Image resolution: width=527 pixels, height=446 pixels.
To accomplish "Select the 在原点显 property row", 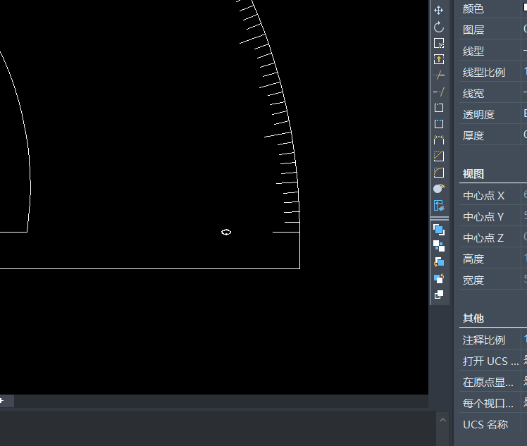I will tap(493, 382).
